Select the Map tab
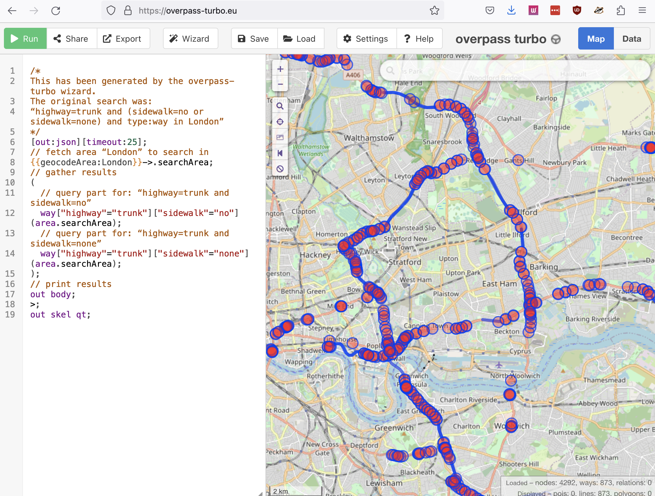This screenshot has width=655, height=496. click(x=596, y=39)
